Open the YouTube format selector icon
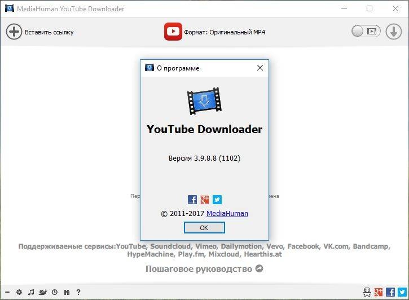 click(x=173, y=32)
